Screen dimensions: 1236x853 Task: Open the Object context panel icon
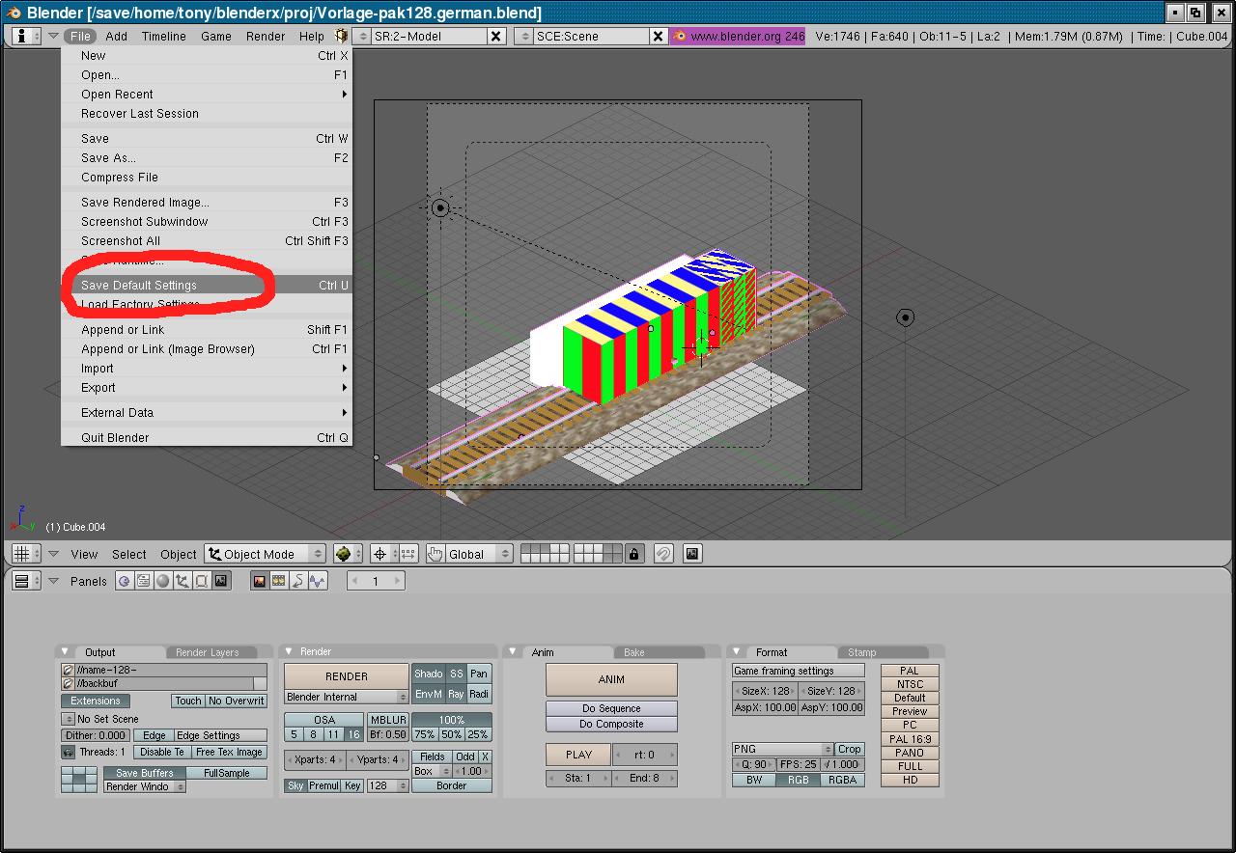tap(182, 581)
